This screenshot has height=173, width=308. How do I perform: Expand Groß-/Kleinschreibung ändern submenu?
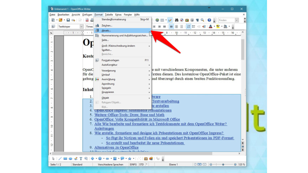pos(123,46)
